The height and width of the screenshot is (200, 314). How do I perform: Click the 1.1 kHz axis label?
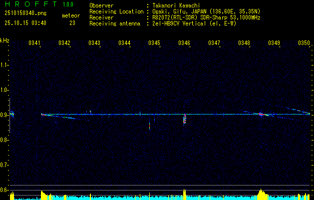coord(4,65)
